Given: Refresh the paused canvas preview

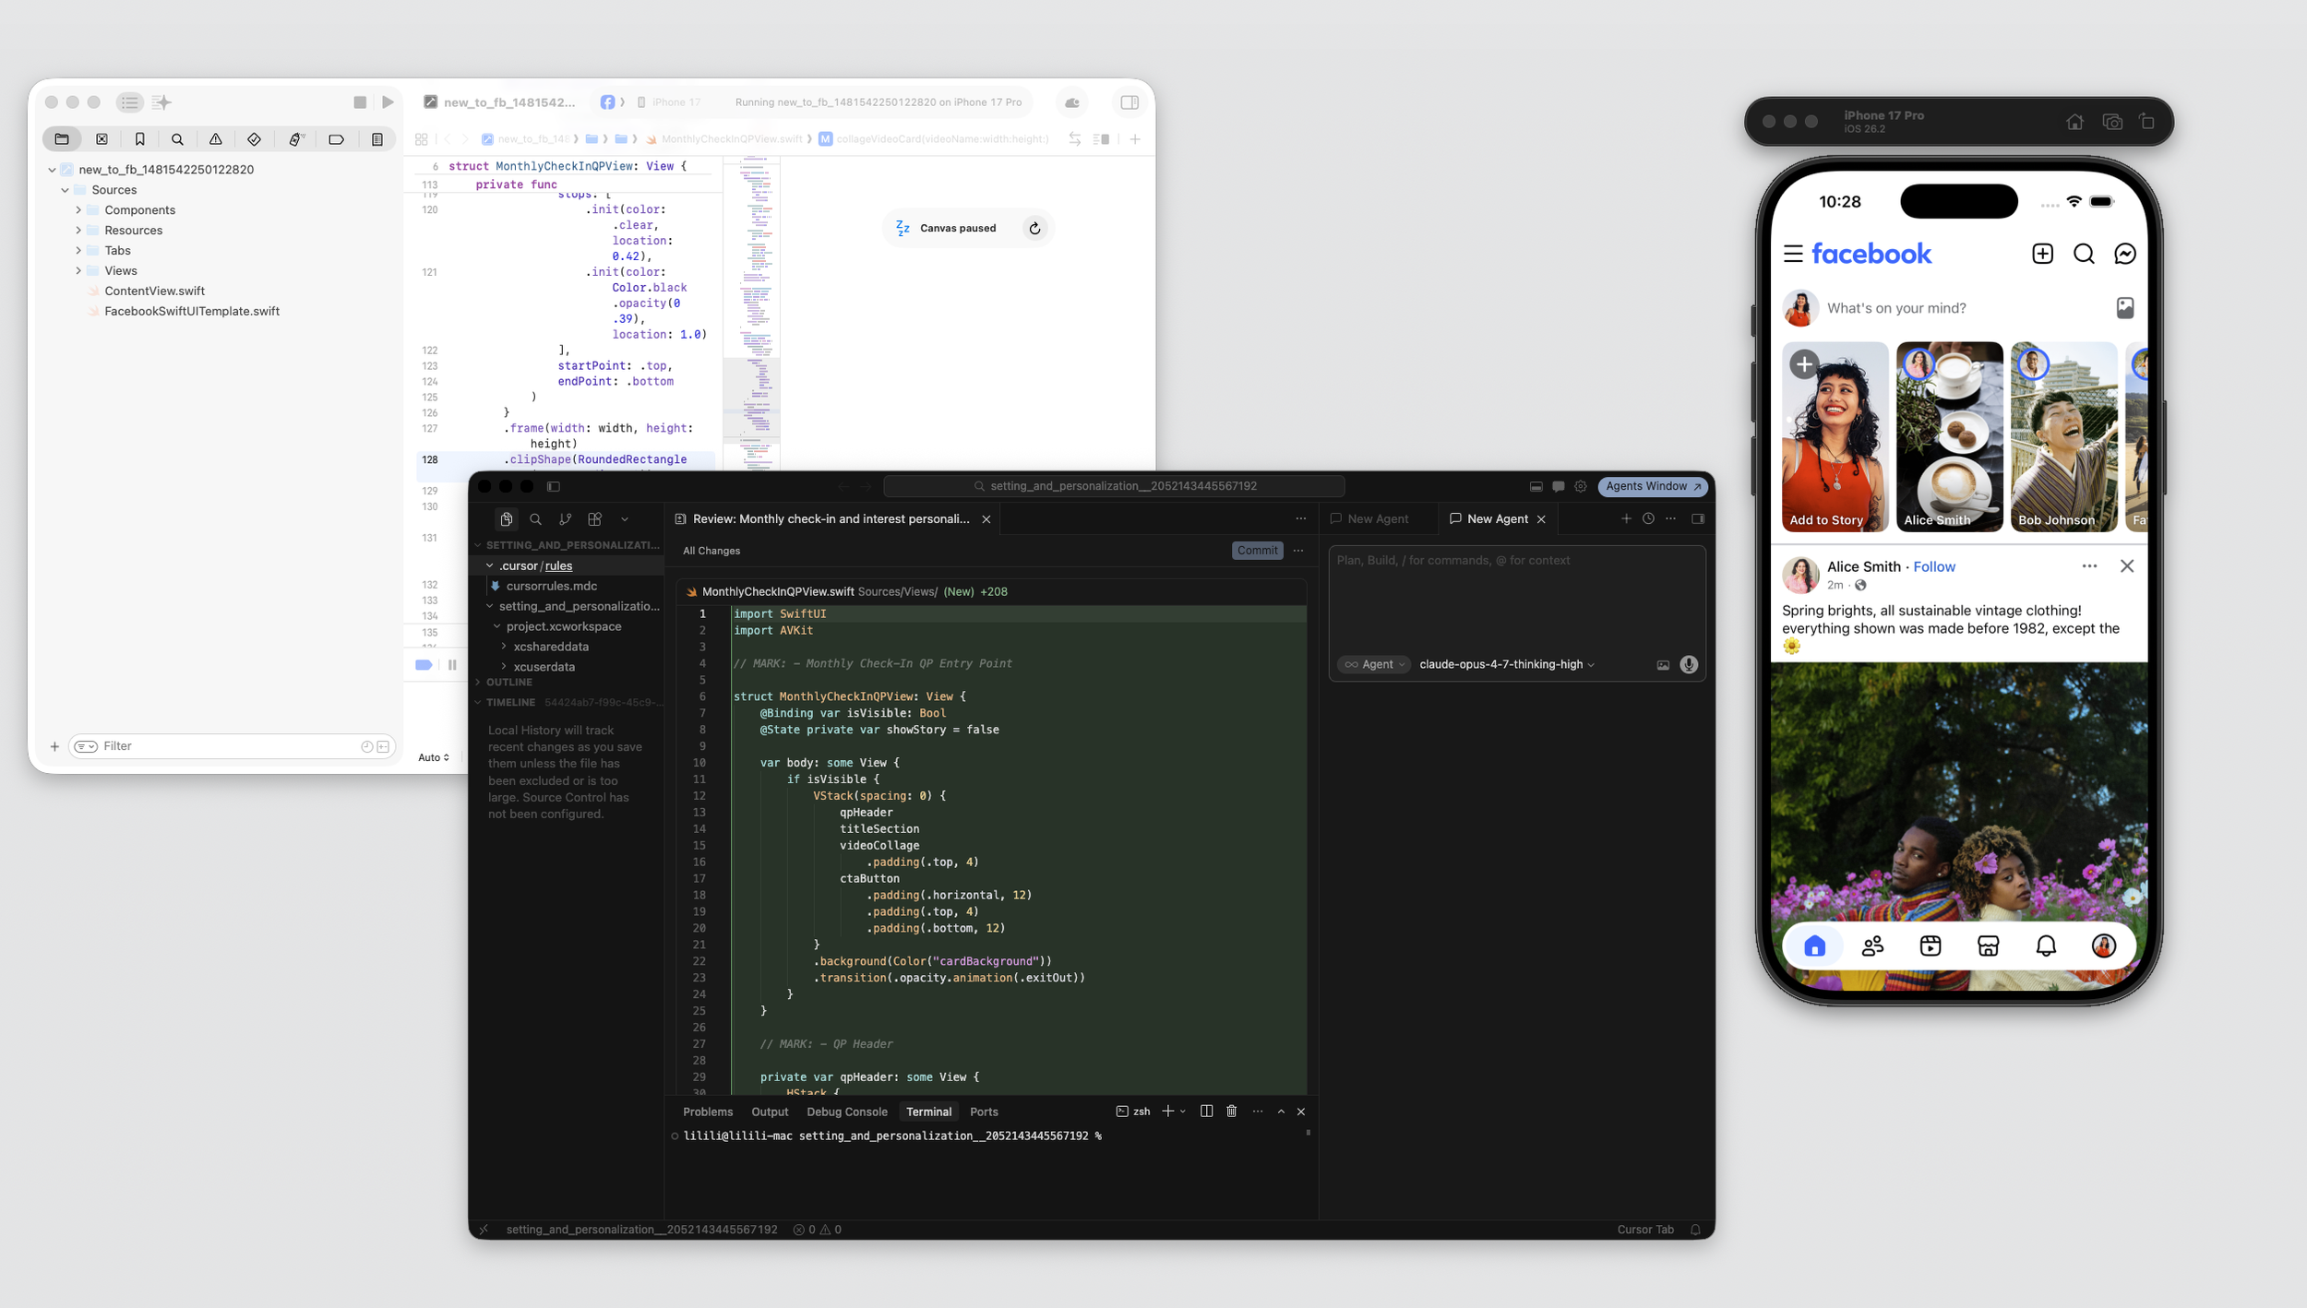Looking at the screenshot, I should 1034,229.
